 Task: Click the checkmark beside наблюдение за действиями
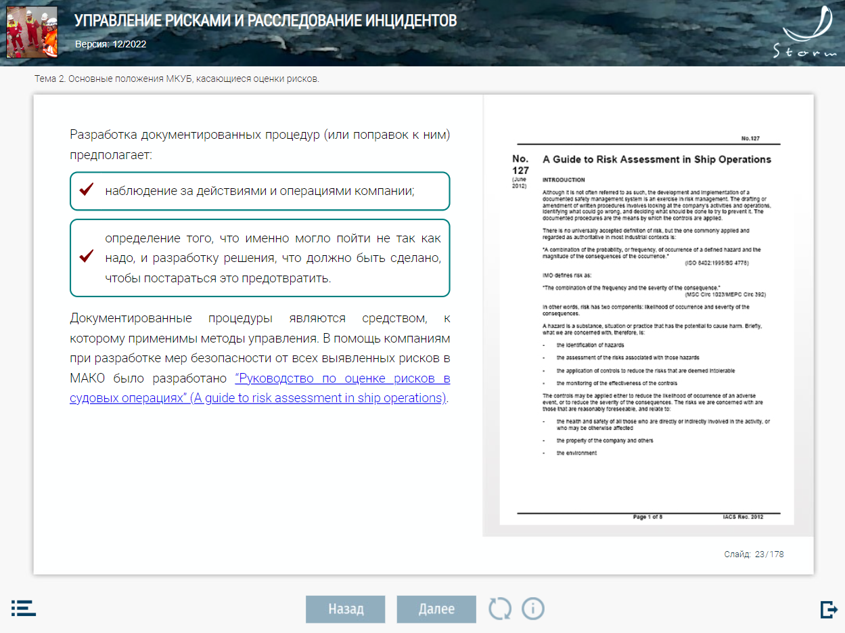pos(86,190)
